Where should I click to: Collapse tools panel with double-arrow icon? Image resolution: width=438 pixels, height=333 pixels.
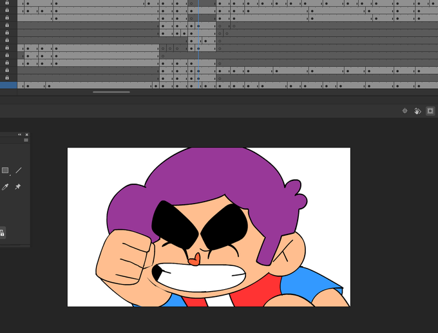[19, 135]
